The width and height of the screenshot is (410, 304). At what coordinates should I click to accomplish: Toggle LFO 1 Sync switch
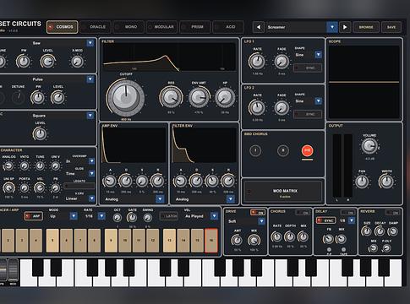(x=308, y=68)
